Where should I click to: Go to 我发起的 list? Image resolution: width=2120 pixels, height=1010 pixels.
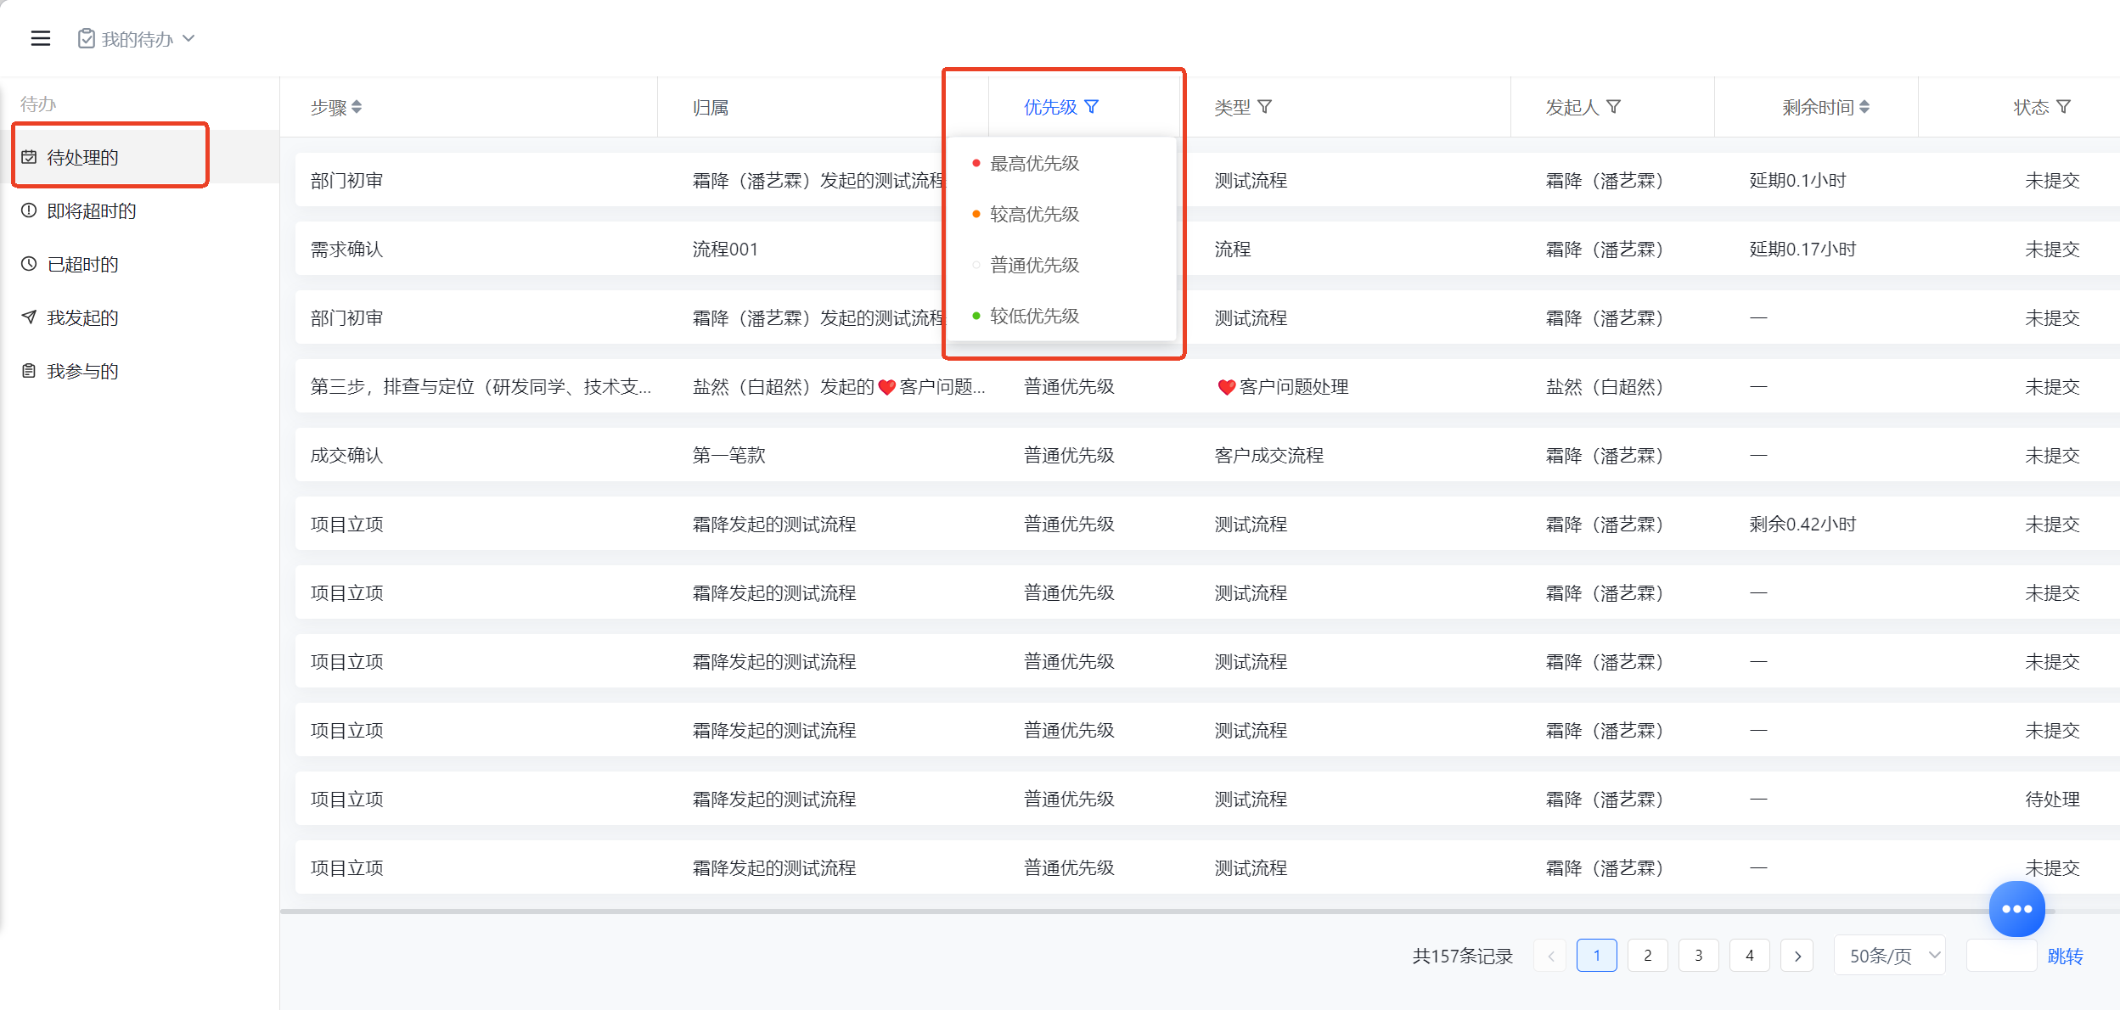tap(140, 317)
